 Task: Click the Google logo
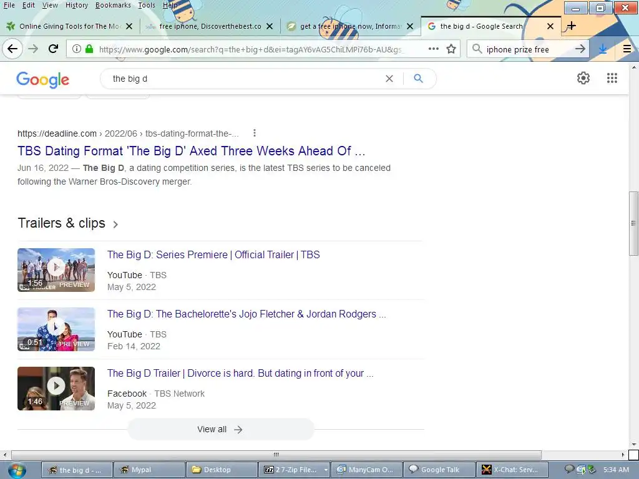tap(43, 79)
